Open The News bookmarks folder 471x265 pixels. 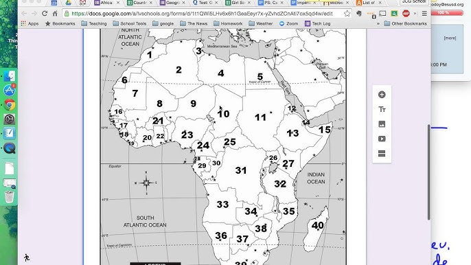[x=194, y=23]
